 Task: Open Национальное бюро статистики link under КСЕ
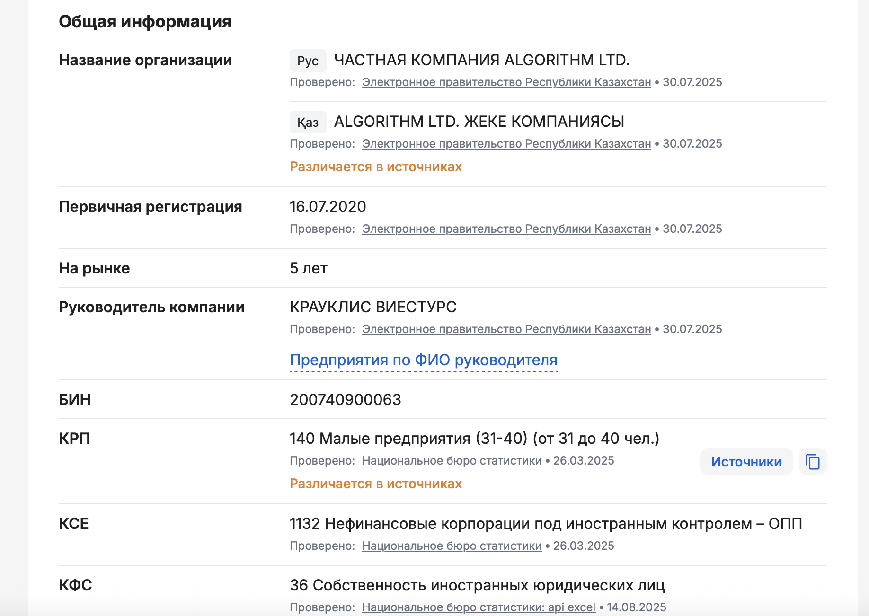452,546
